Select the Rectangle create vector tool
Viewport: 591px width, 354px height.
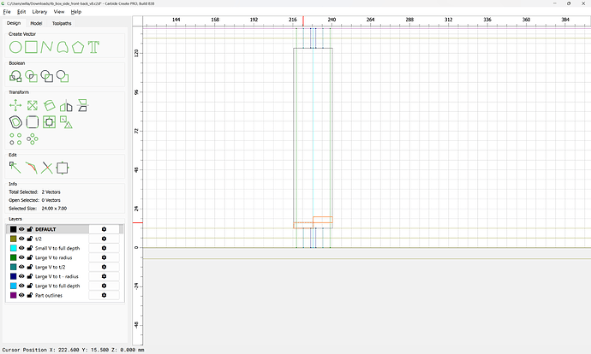[31, 46]
